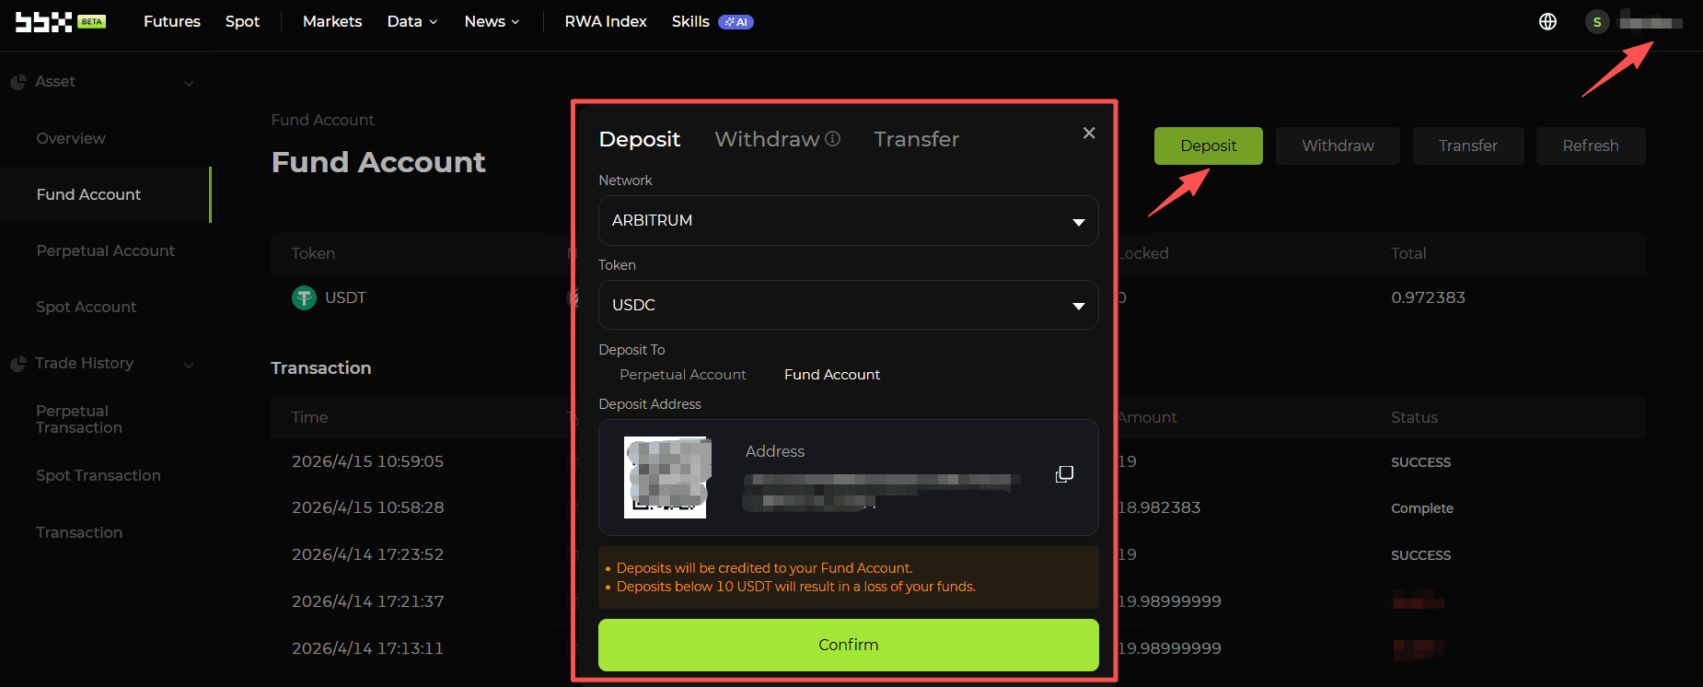Open the Network dropdown showing ARBITRUM
This screenshot has height=687, width=1703.
click(848, 221)
